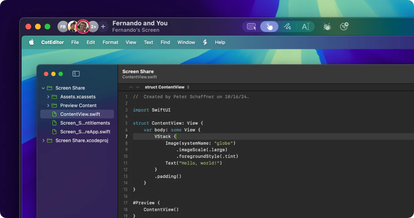Open CotEditor's script menu icon
The height and width of the screenshot is (218, 414).
point(205,42)
